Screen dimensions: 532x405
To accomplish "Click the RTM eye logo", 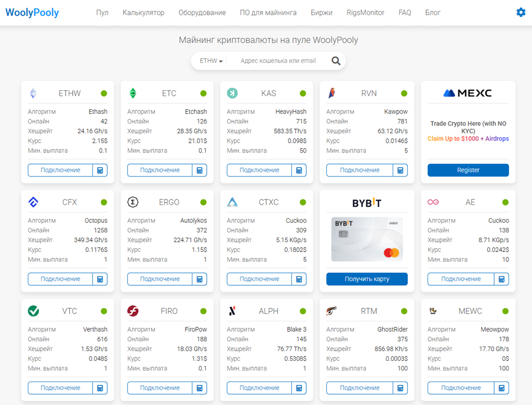I will coord(331,310).
